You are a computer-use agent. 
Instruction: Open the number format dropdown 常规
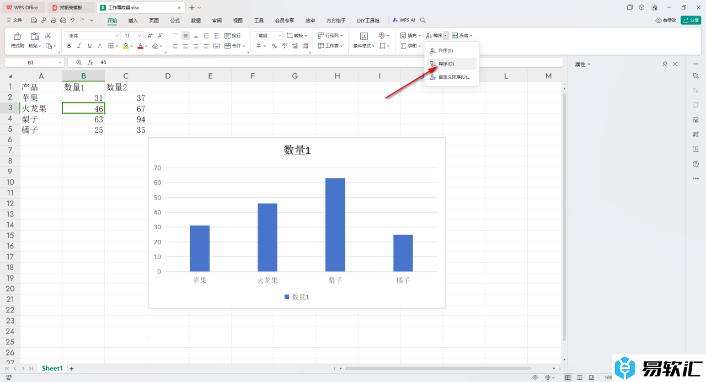pos(280,35)
